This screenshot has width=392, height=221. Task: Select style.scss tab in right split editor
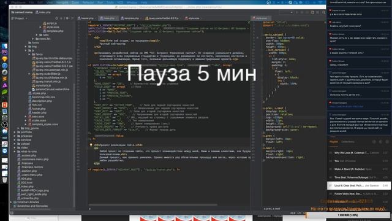pyautogui.click(x=262, y=18)
